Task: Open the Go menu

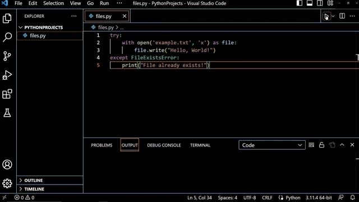Action: (90, 3)
